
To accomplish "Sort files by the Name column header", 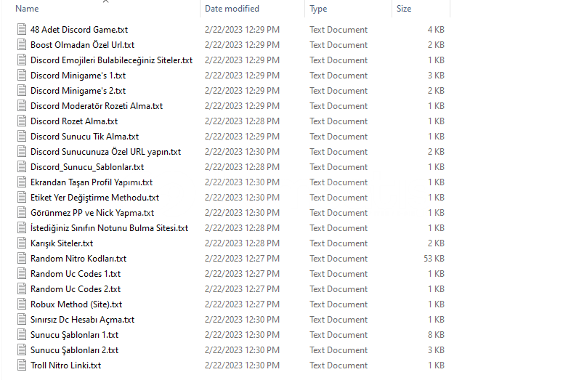I will click(27, 9).
